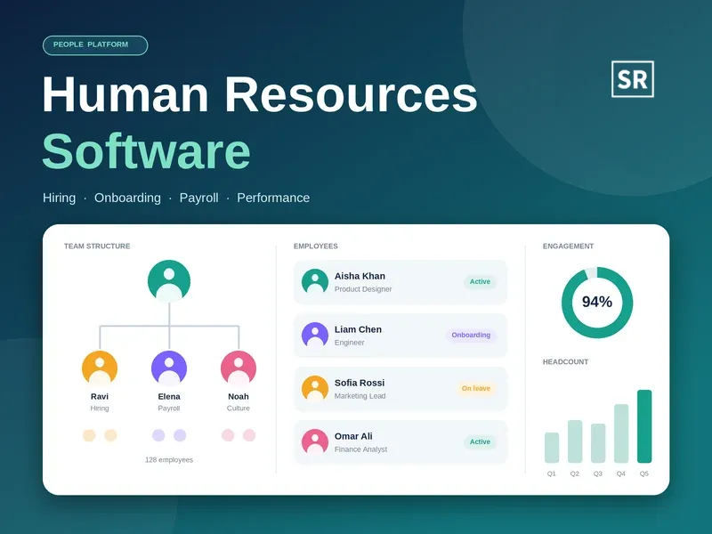The width and height of the screenshot is (712, 534).
Task: Click Liam Chen's Onboarding status badge
Action: point(471,336)
